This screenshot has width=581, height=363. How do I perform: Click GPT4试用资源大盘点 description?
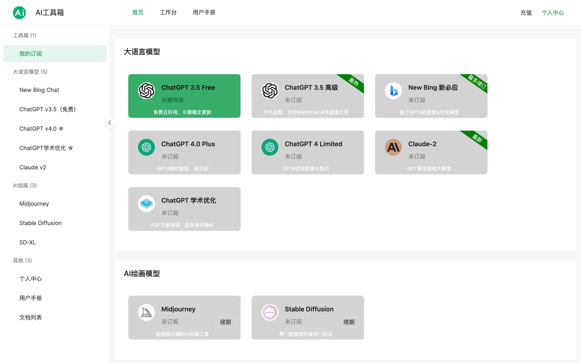(x=306, y=169)
